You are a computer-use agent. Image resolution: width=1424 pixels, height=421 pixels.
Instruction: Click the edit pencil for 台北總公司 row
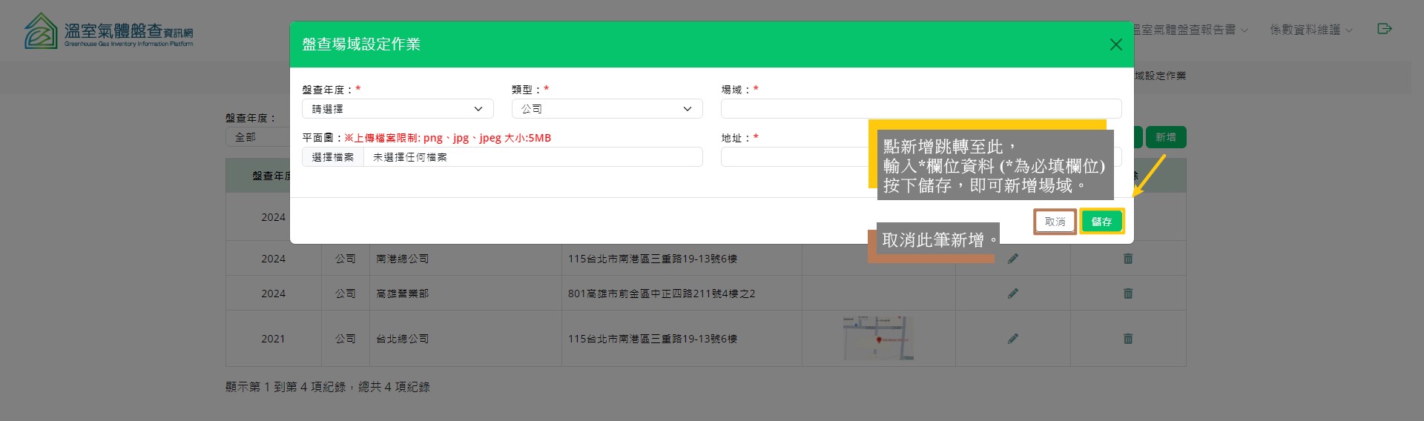coord(1012,339)
